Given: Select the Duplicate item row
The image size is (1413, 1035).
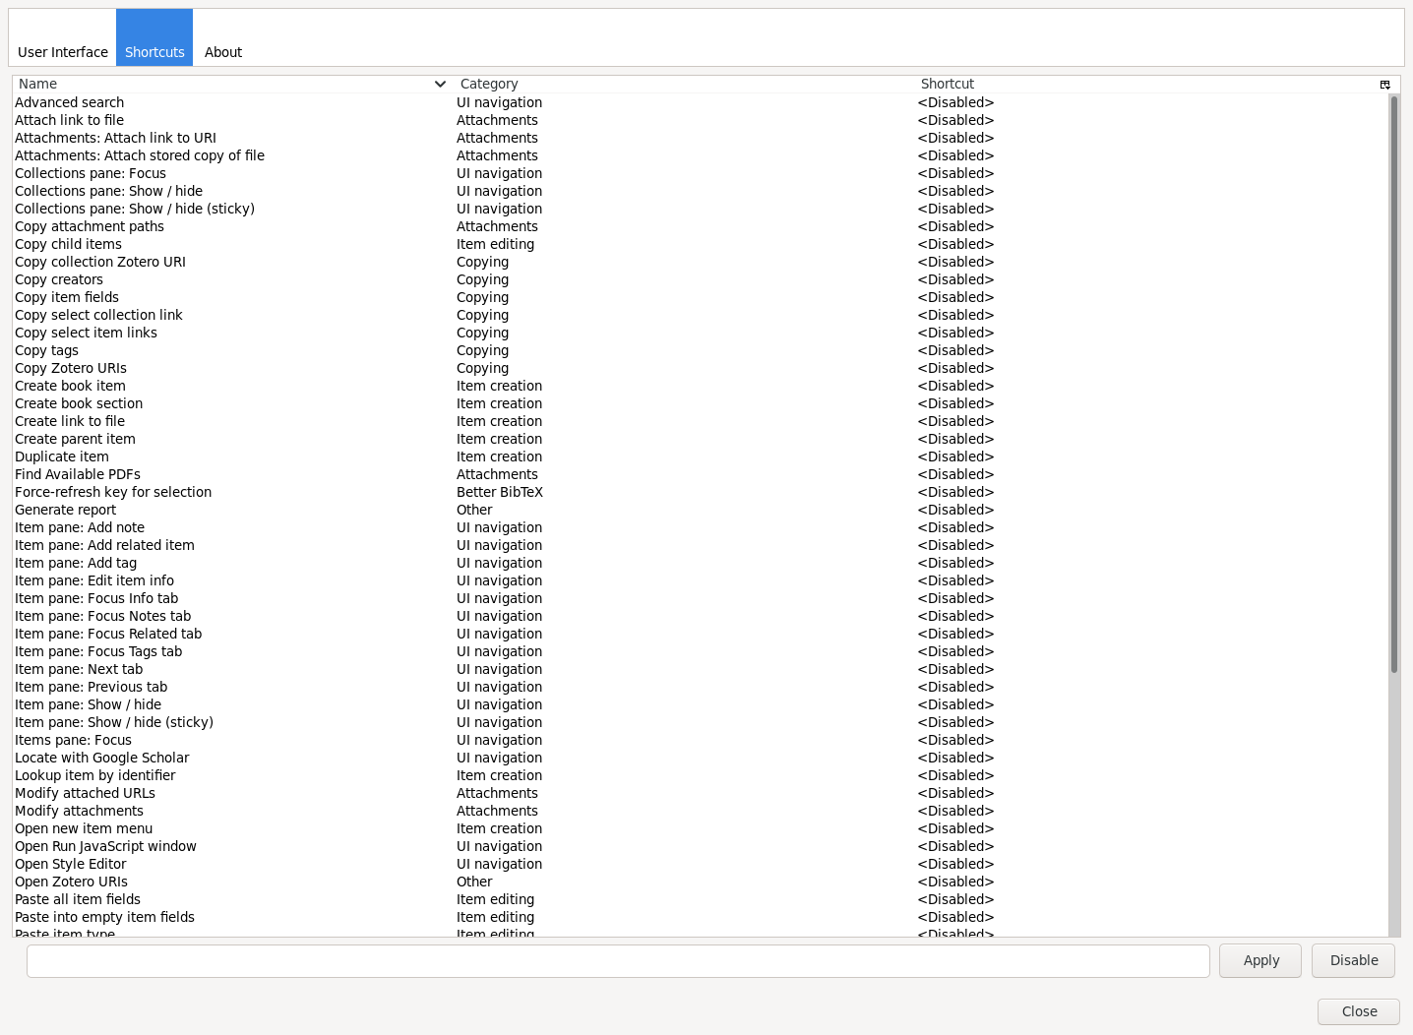Looking at the screenshot, I should 700,457.
